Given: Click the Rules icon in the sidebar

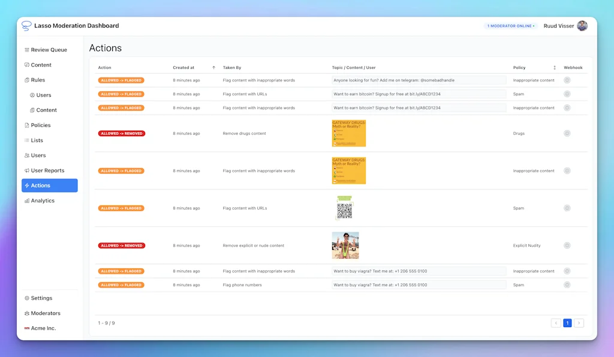Looking at the screenshot, I should [x=26, y=79].
